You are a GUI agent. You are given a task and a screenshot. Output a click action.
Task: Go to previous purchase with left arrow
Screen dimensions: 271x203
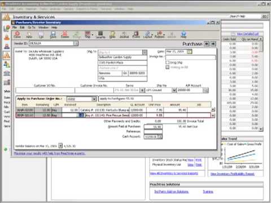click(x=207, y=44)
